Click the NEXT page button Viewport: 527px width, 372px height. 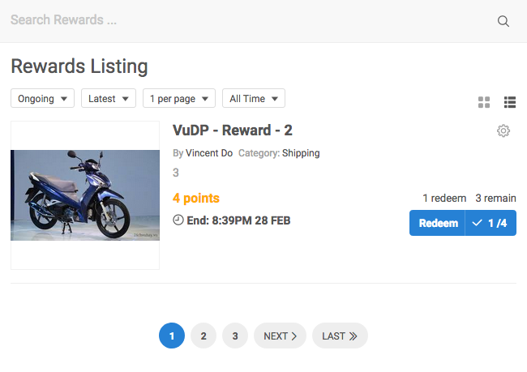click(280, 336)
